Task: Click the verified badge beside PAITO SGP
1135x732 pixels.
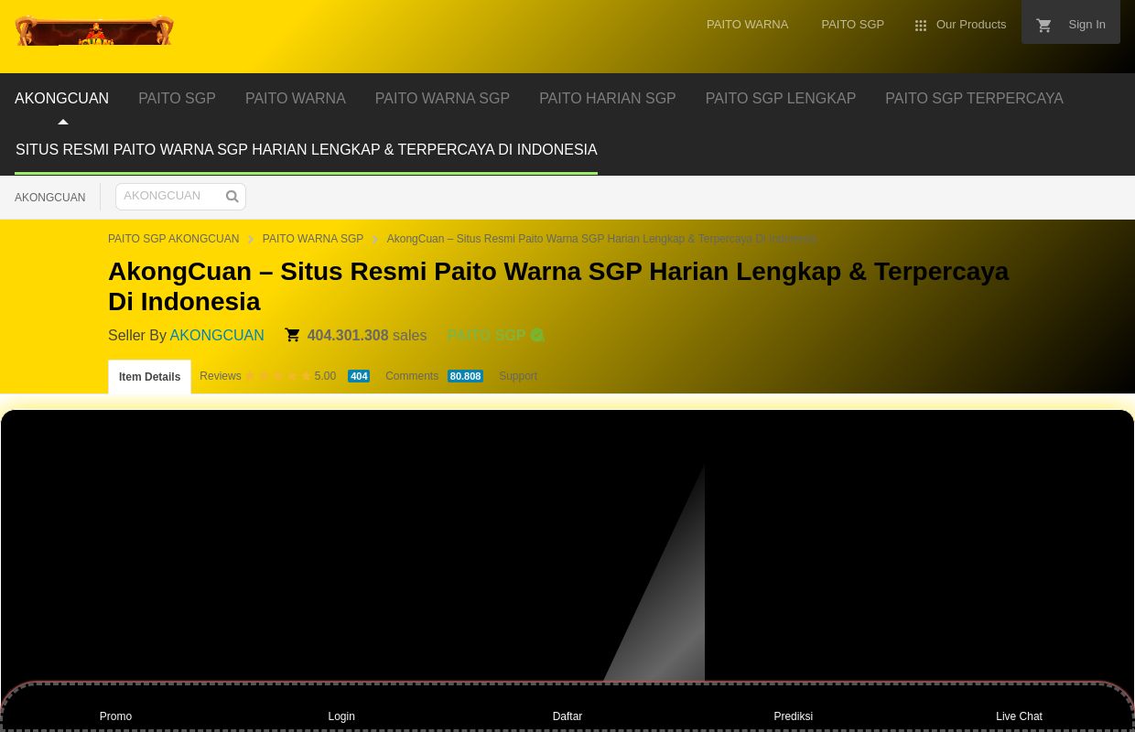Action: point(537,335)
